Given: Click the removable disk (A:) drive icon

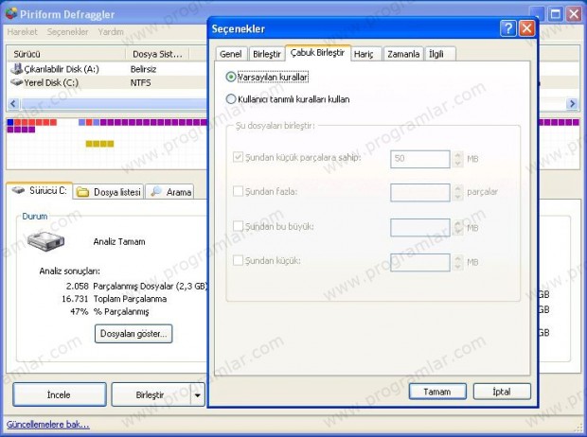Looking at the screenshot, I should pyautogui.click(x=16, y=68).
